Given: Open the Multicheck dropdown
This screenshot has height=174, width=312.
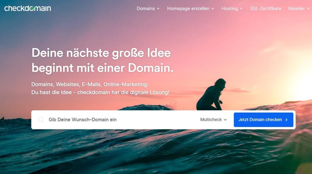Looking at the screenshot, I should pyautogui.click(x=214, y=120).
